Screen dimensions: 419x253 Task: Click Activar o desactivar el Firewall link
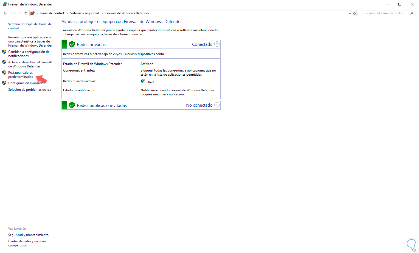click(x=30, y=64)
